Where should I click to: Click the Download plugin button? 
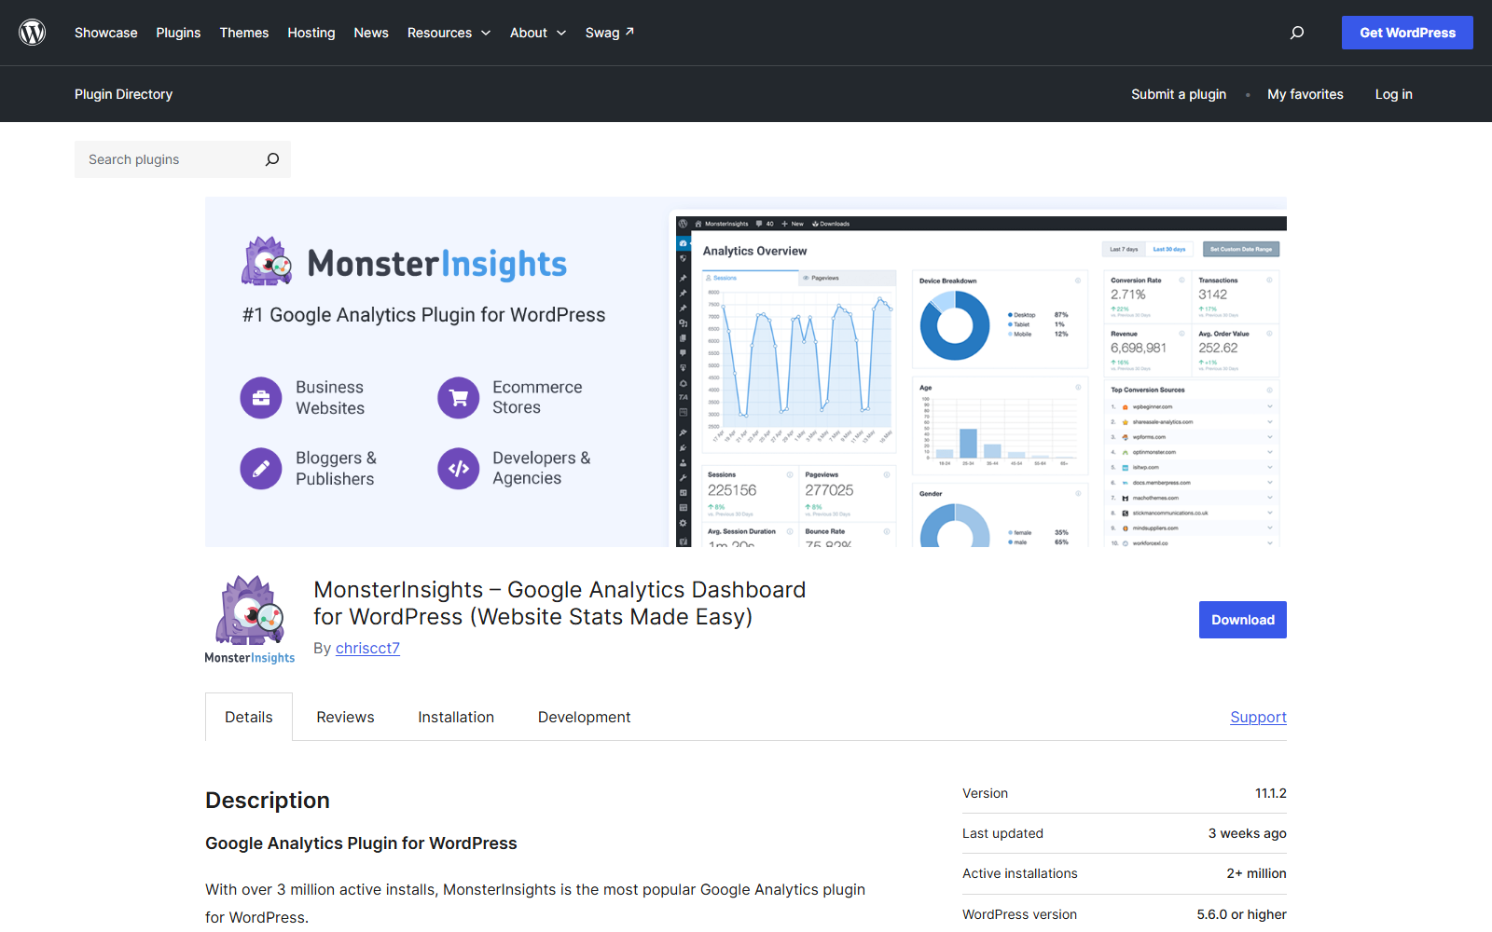pos(1243,620)
